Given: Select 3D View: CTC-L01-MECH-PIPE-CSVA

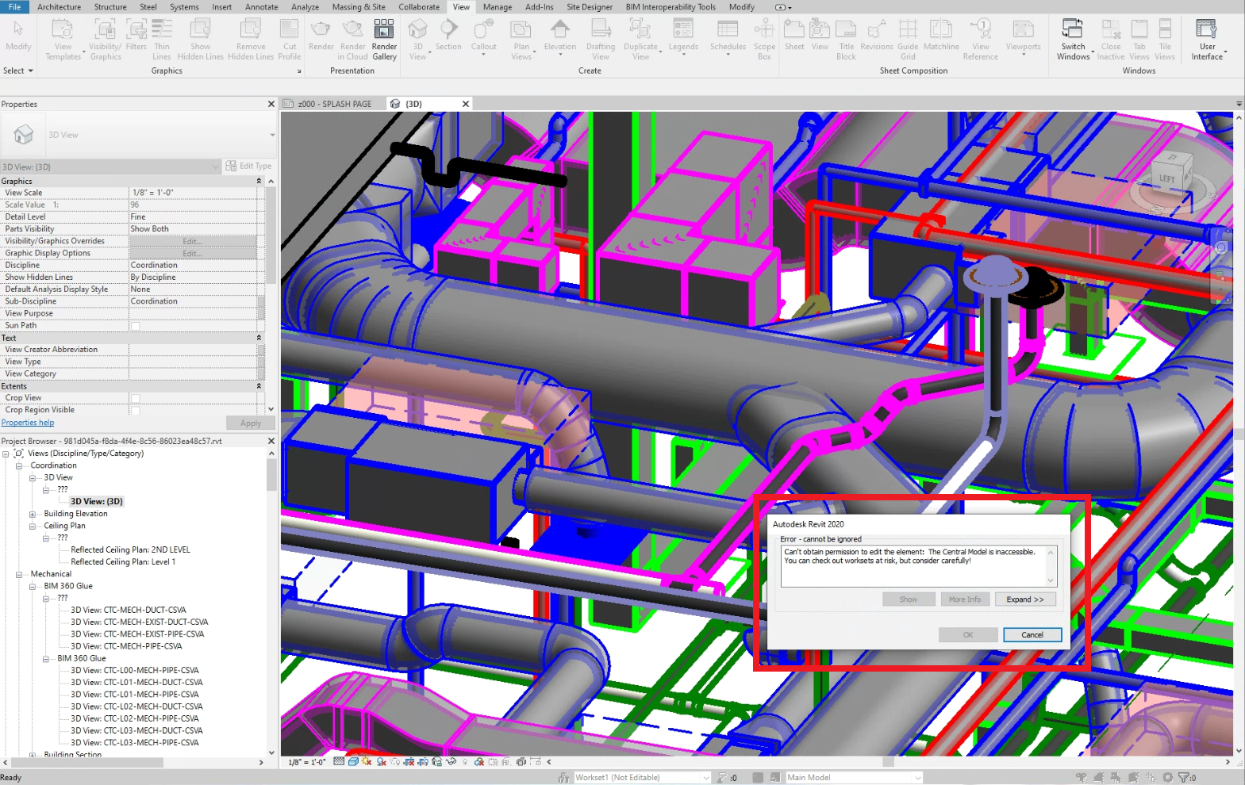Looking at the screenshot, I should pos(135,695).
